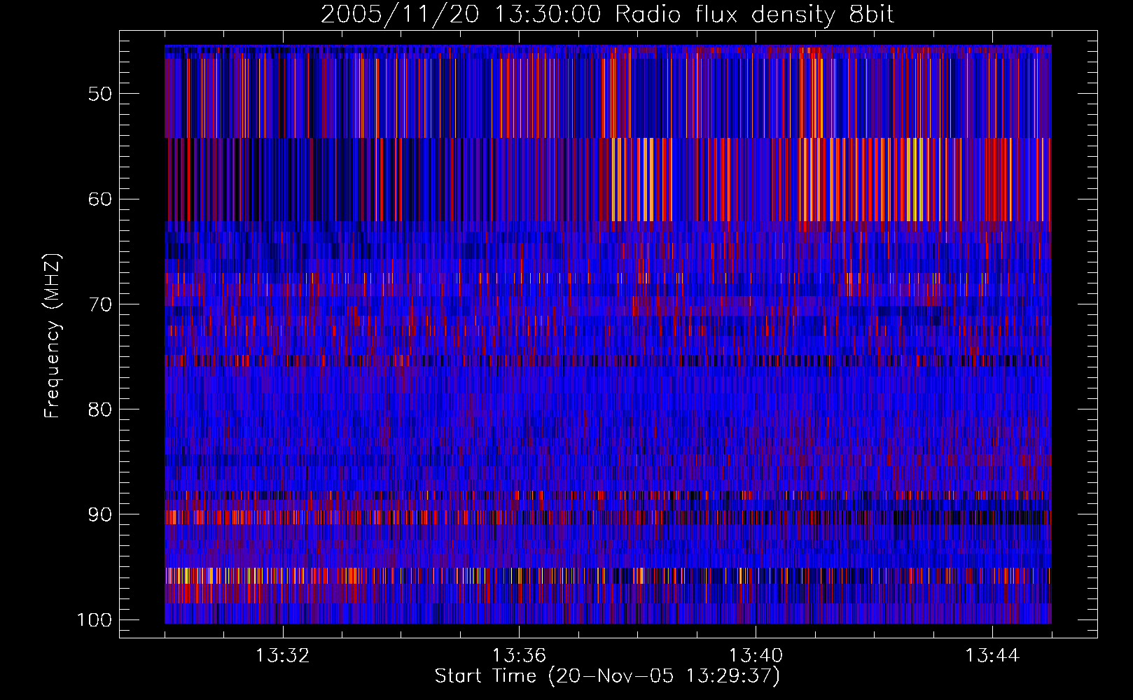
Task: Click the '80' frequency tick label
Action: tap(100, 409)
